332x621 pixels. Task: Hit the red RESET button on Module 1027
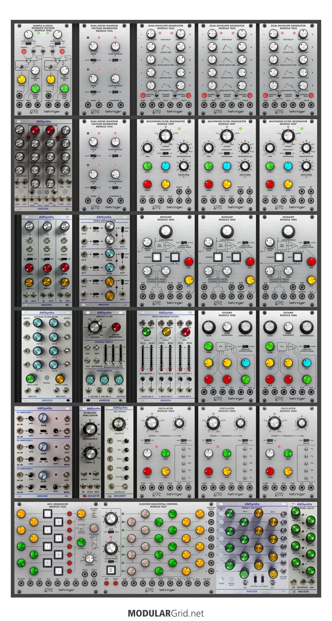tap(115, 583)
